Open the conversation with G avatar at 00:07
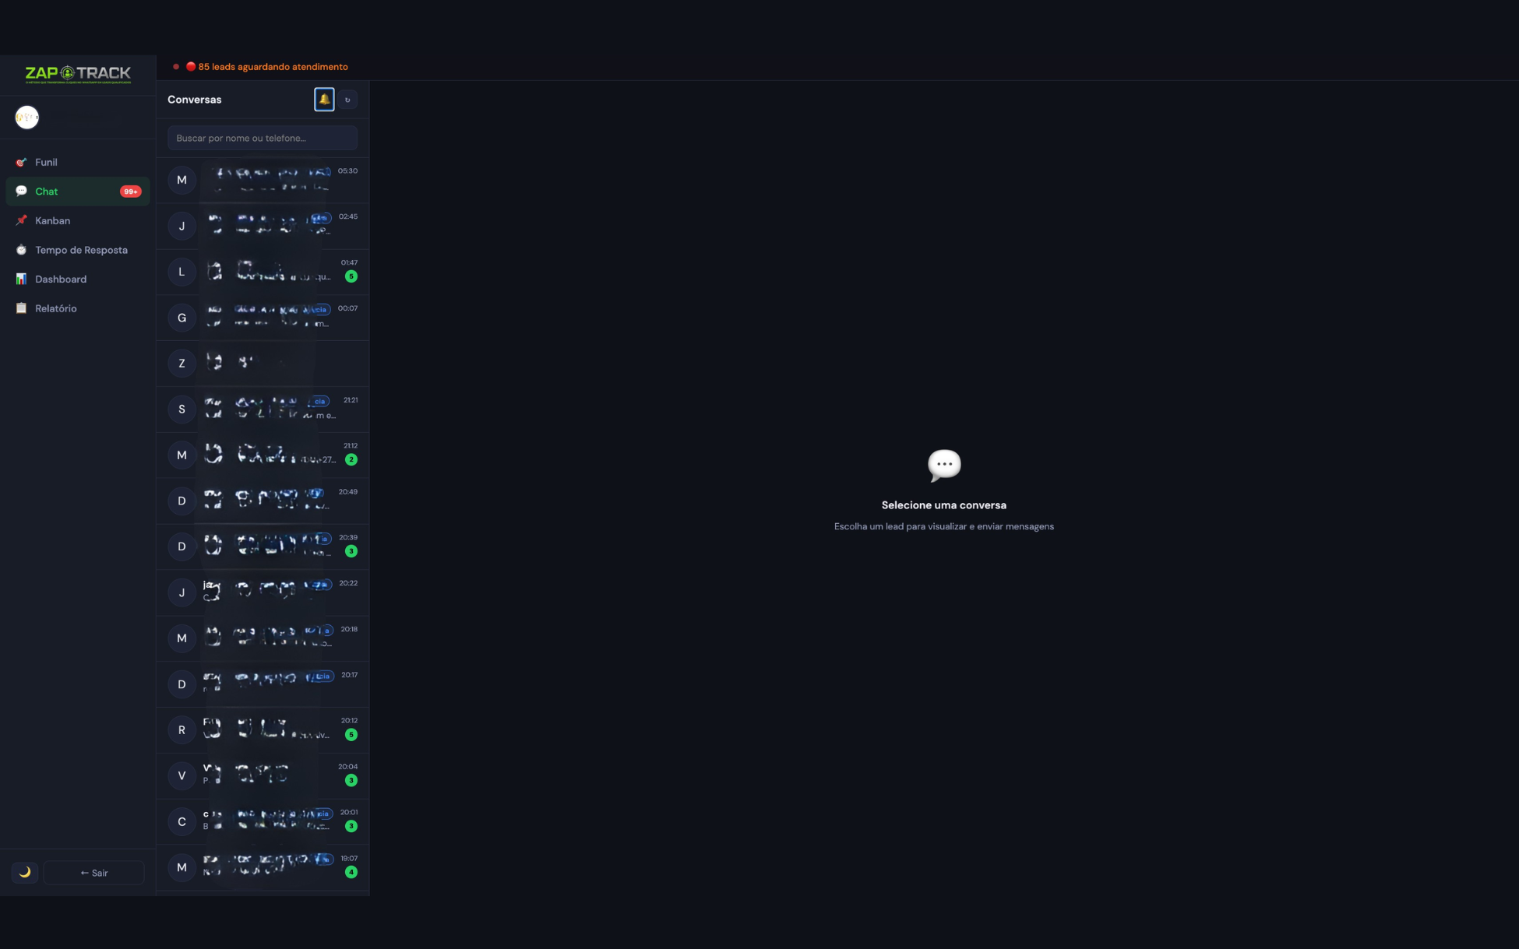 click(263, 318)
